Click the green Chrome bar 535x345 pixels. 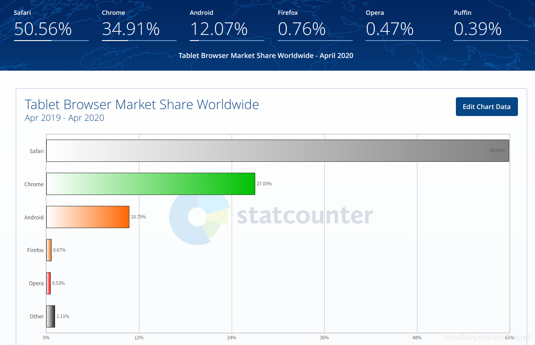(151, 184)
